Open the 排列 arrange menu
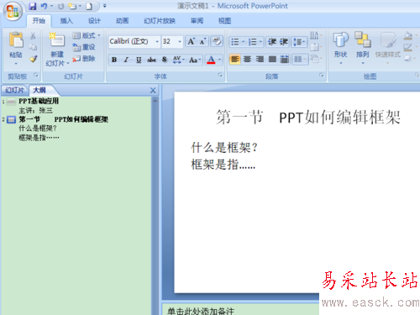Image resolution: width=420 pixels, height=315 pixels. point(363,48)
